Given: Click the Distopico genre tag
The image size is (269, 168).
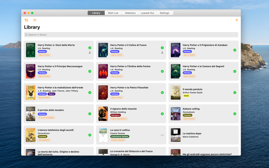Looking at the screenshot, I should click(x=115, y=115).
